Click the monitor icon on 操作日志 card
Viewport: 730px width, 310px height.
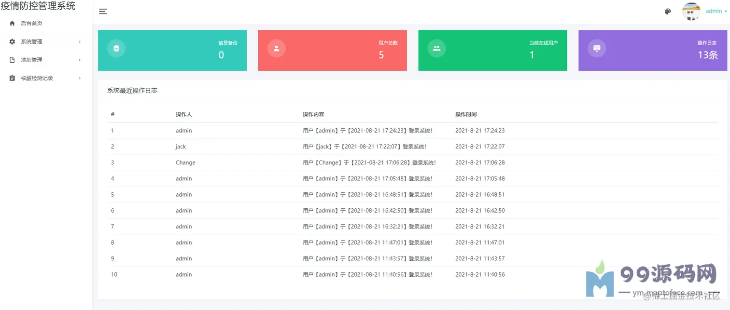(597, 48)
